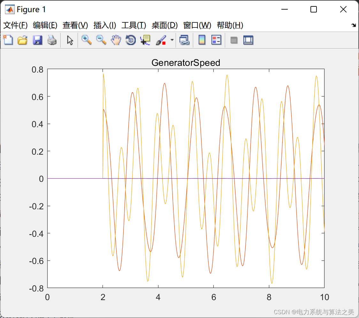This screenshot has width=359, height=318.
Task: Select the Pan hand tool
Action: [x=116, y=40]
